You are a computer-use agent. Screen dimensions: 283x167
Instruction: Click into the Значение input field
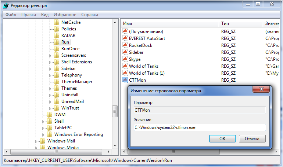[x=200, y=127]
